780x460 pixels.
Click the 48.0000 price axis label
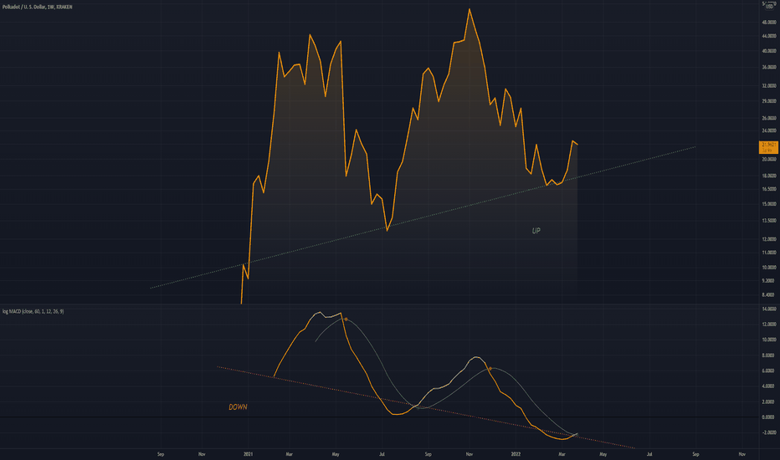tap(768, 23)
